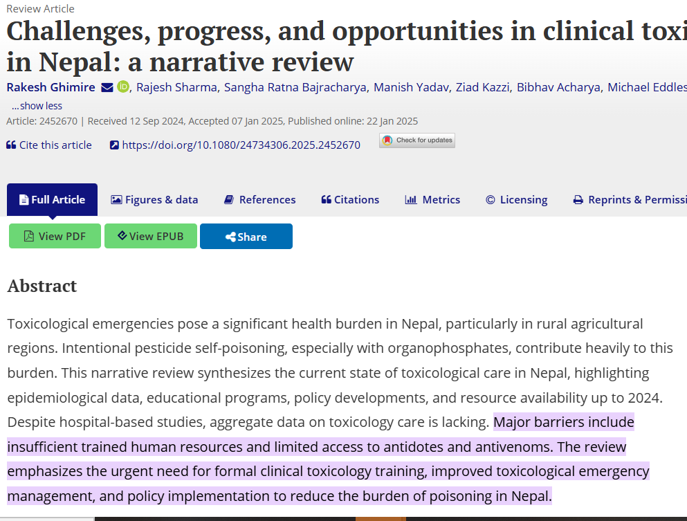Click author name Rajesh Sharma
The width and height of the screenshot is (687, 521).
pyautogui.click(x=177, y=87)
